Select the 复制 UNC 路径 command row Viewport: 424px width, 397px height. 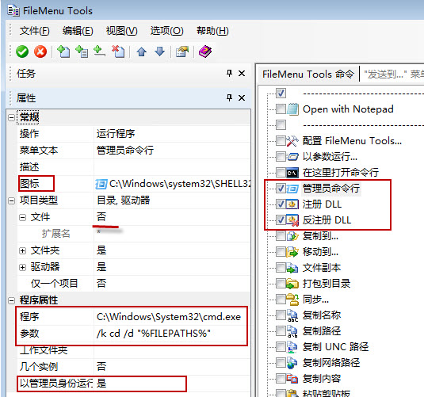click(335, 347)
